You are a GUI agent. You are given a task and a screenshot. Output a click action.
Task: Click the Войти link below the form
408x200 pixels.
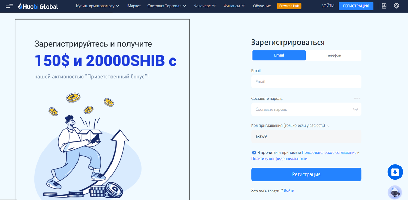tap(289, 190)
